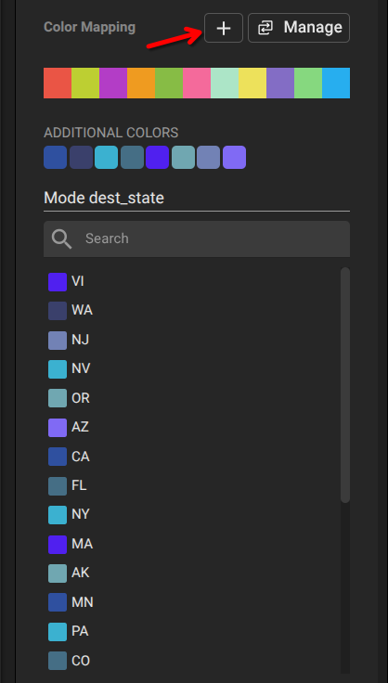The height and width of the screenshot is (683, 388).
Task: Choose the first dark blue additional color
Action: 56,157
